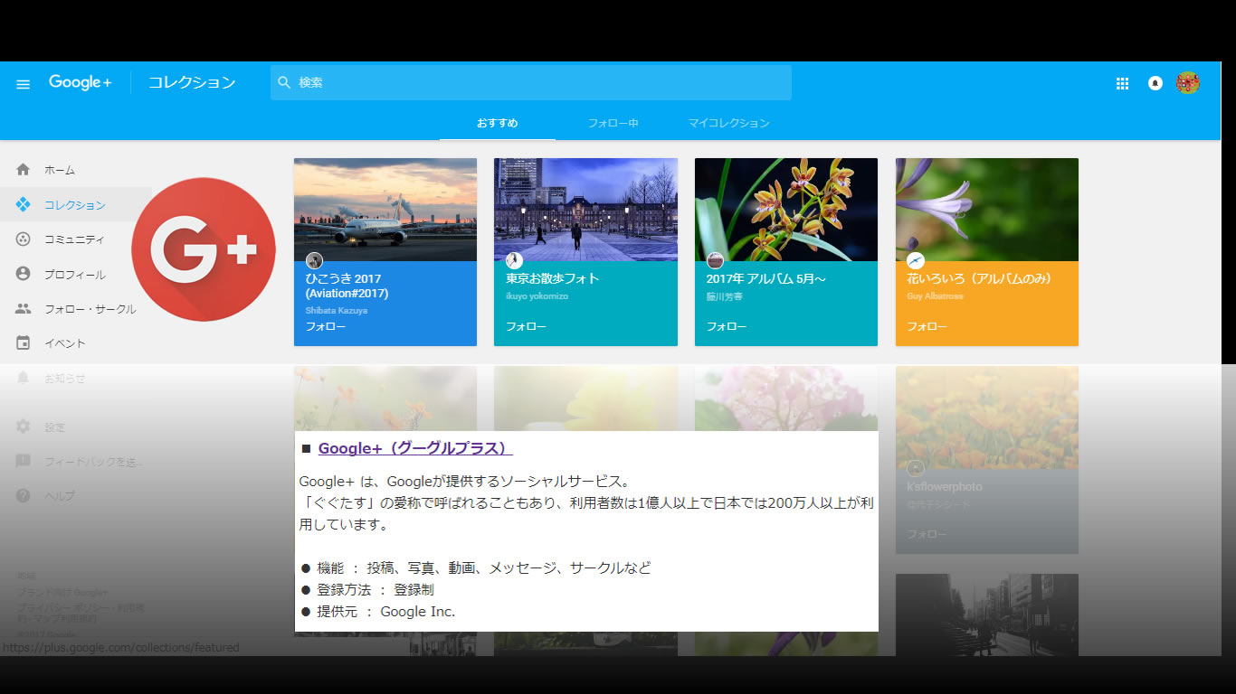
Task: Follow the 東京お散歩フォト collection
Action: click(x=526, y=326)
